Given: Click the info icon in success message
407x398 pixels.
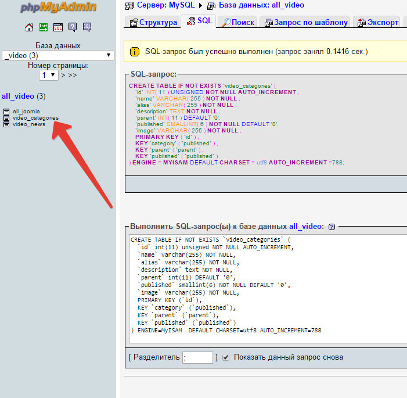Looking at the screenshot, I should click(135, 52).
